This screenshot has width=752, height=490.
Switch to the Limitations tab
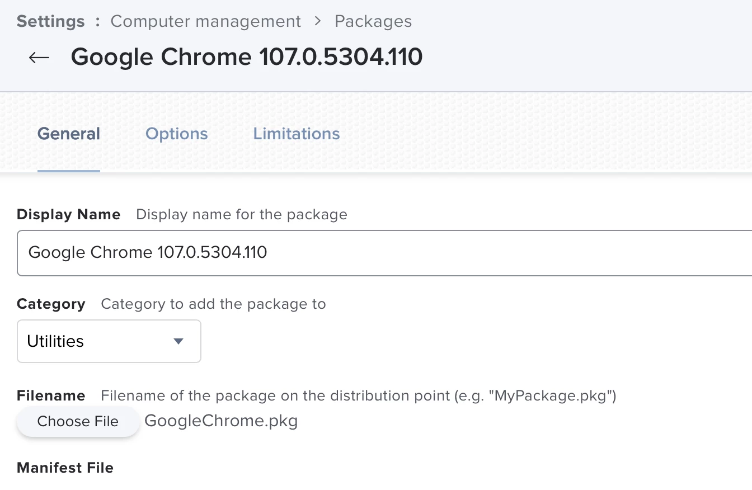click(x=297, y=134)
